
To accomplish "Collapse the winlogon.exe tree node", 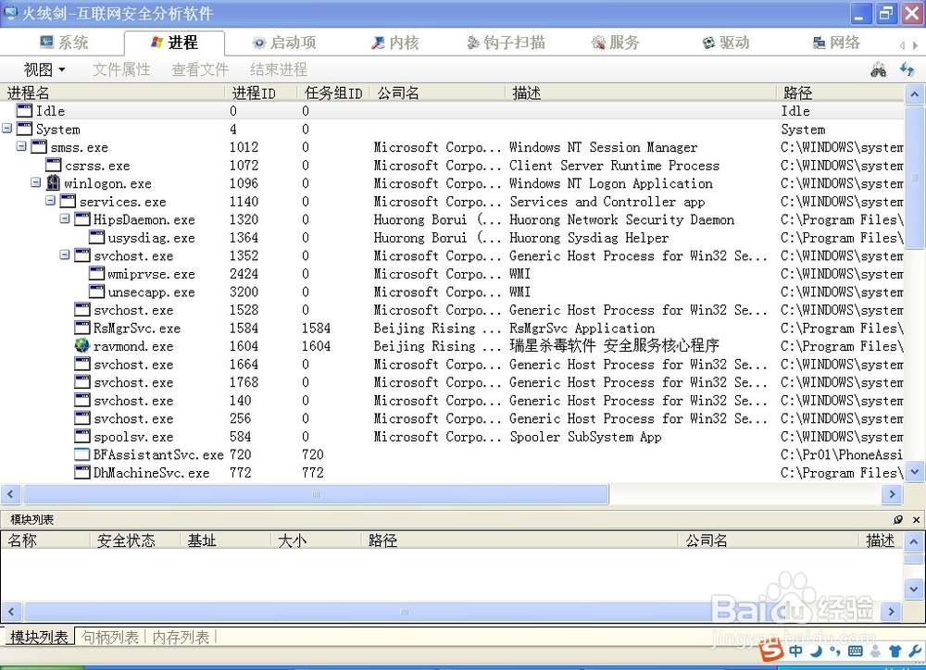I will click(x=36, y=182).
